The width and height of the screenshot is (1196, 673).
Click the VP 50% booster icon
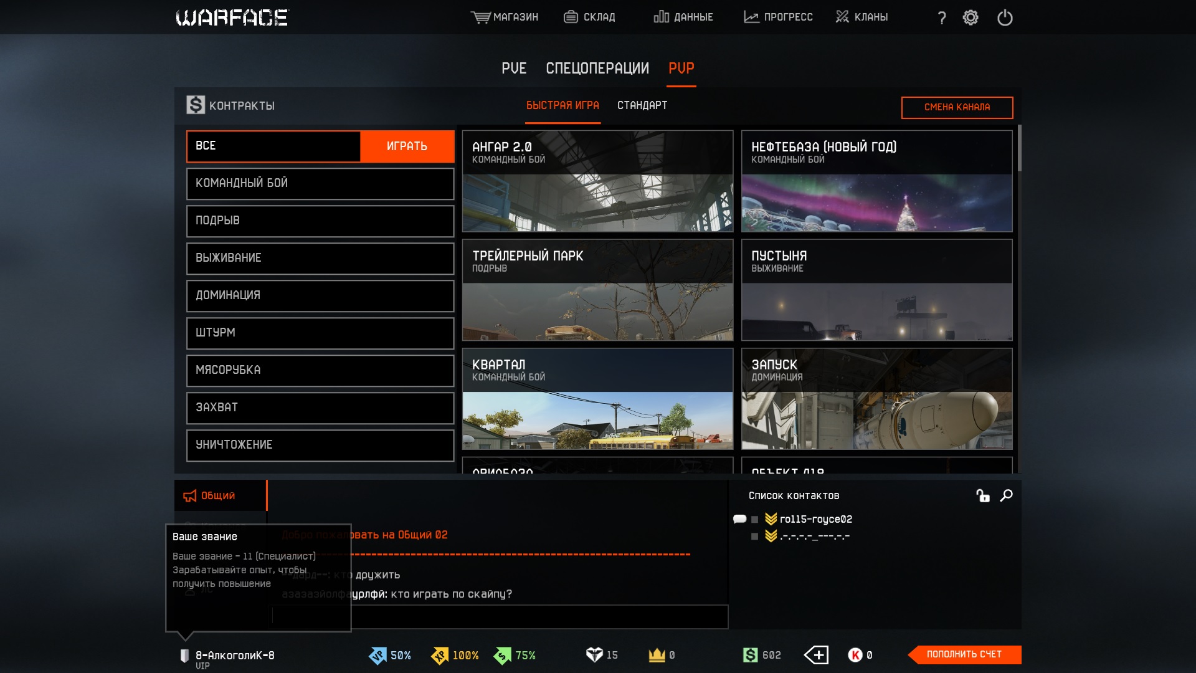377,656
